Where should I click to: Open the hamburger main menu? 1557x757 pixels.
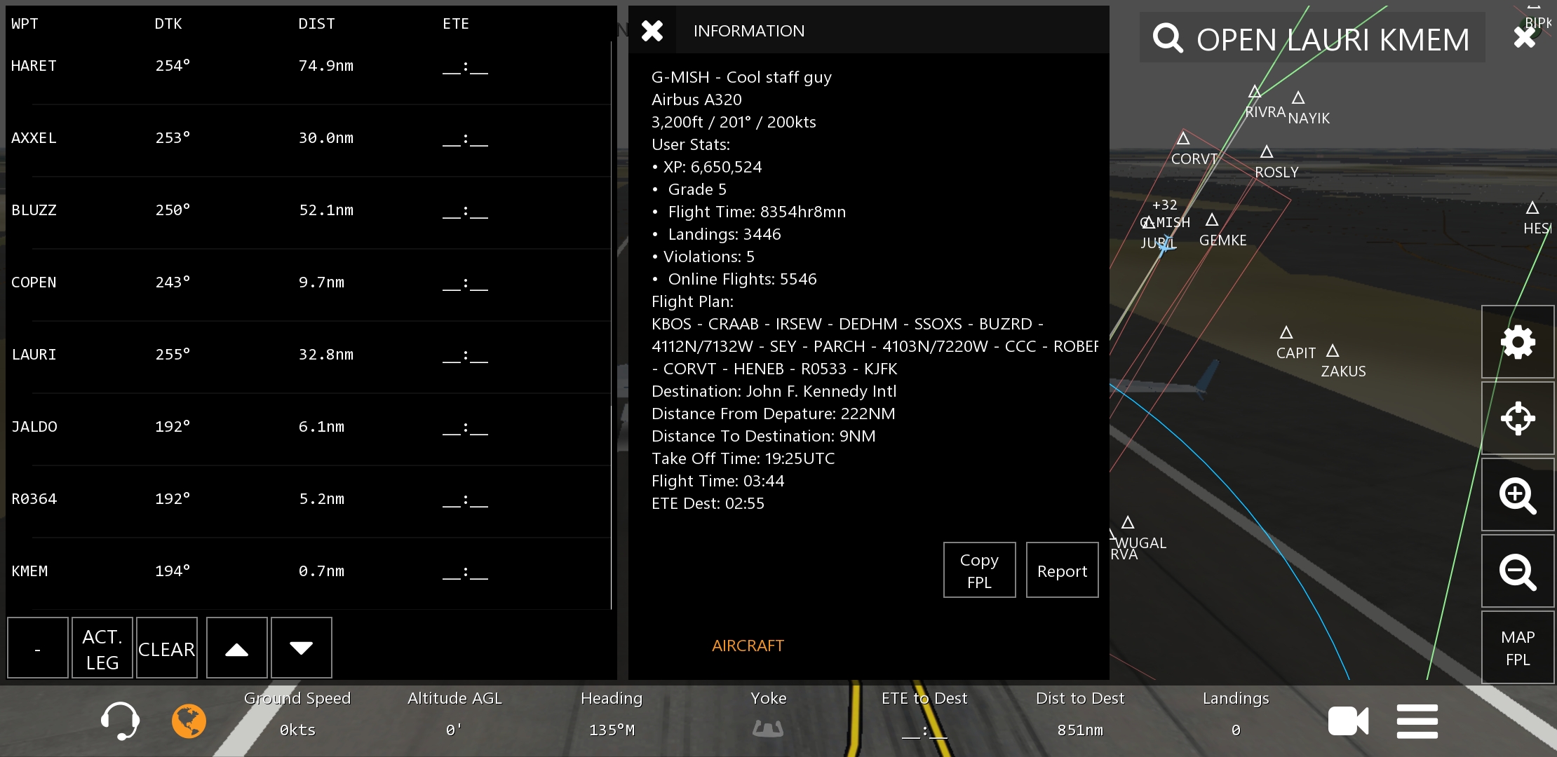coord(1417,721)
